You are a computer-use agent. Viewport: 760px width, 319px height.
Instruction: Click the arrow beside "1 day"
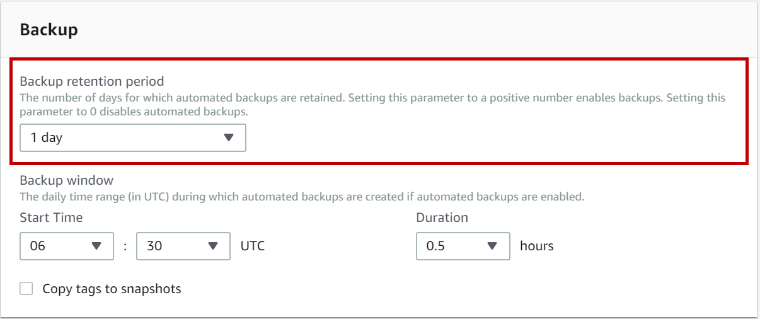pos(229,137)
